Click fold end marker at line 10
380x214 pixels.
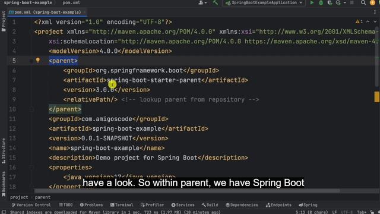31,109
